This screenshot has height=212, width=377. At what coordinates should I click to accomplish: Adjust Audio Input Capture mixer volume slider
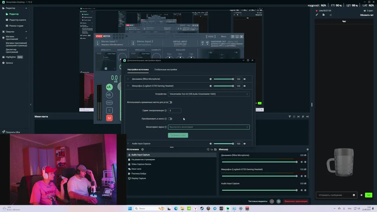(x=259, y=190)
